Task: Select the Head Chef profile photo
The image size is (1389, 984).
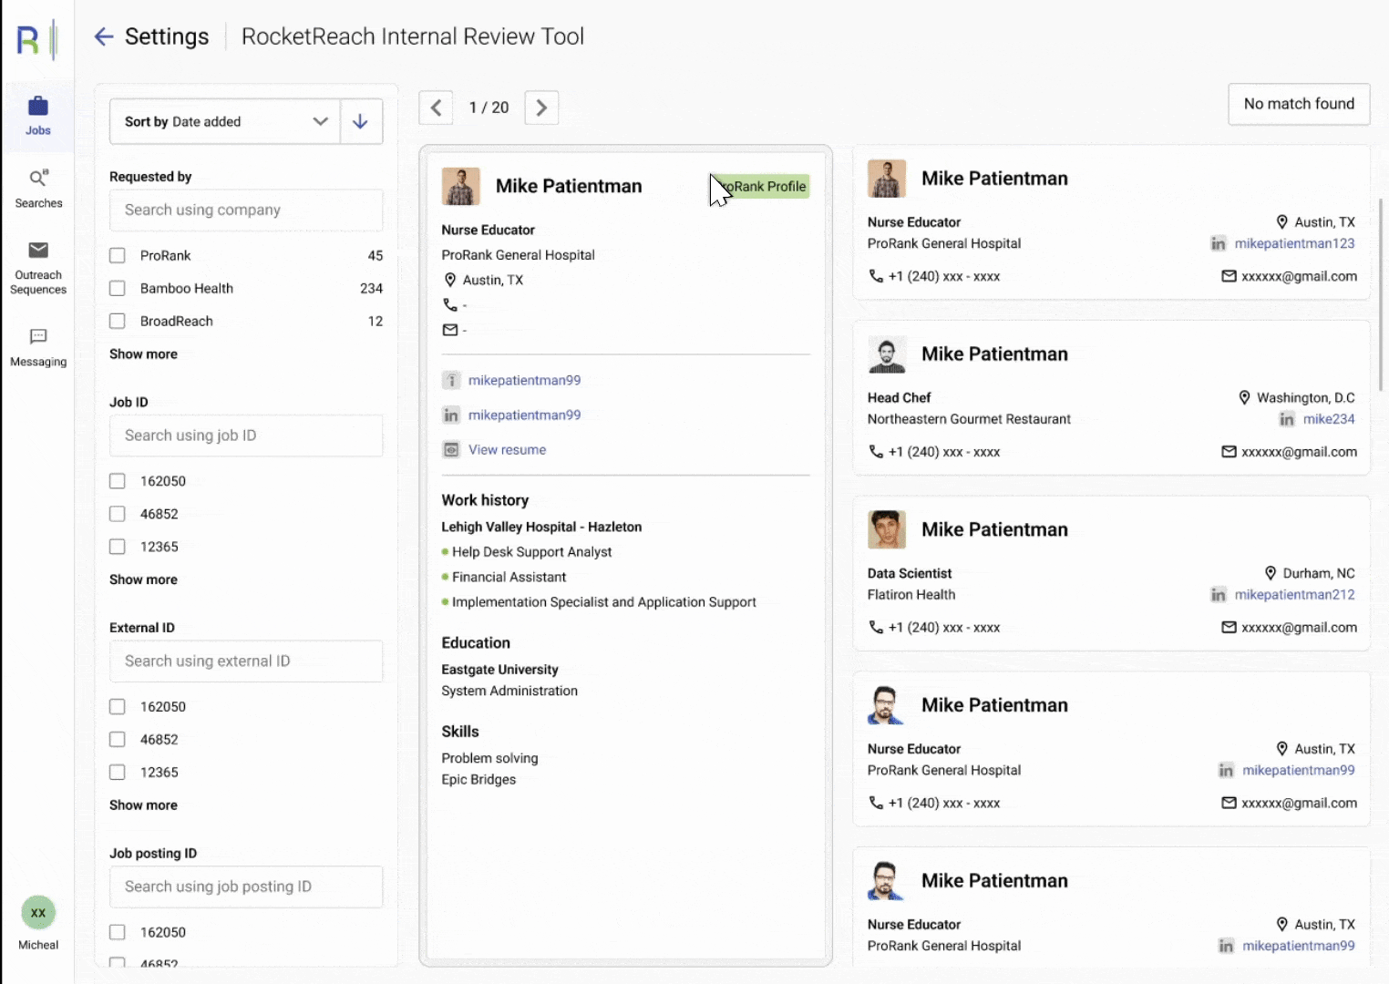Action: click(x=887, y=354)
